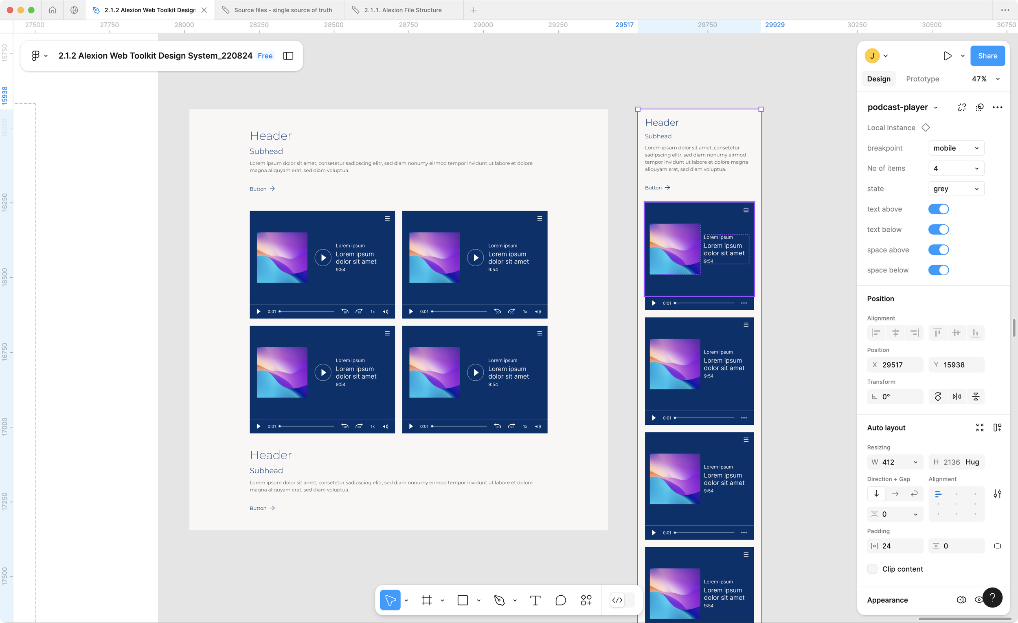The width and height of the screenshot is (1018, 623).
Task: Align right in Alignment section
Action: (914, 333)
